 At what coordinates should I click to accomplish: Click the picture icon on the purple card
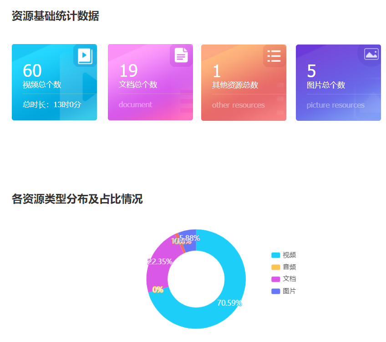(371, 54)
